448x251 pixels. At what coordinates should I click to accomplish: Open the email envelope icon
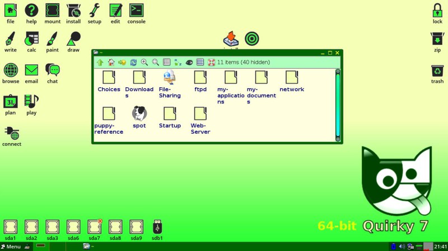point(31,70)
